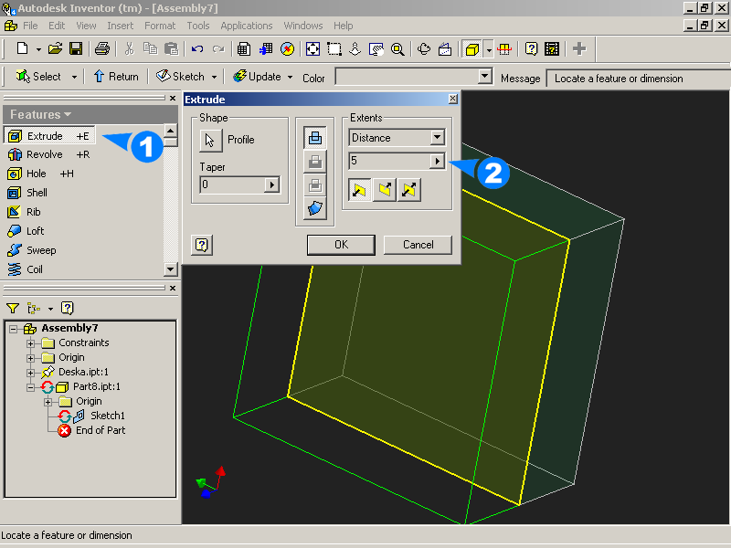This screenshot has height=548, width=731.
Task: Toggle the Intersect operation button
Action: pos(315,185)
